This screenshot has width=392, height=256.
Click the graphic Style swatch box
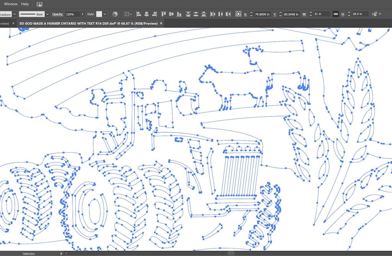click(x=99, y=14)
